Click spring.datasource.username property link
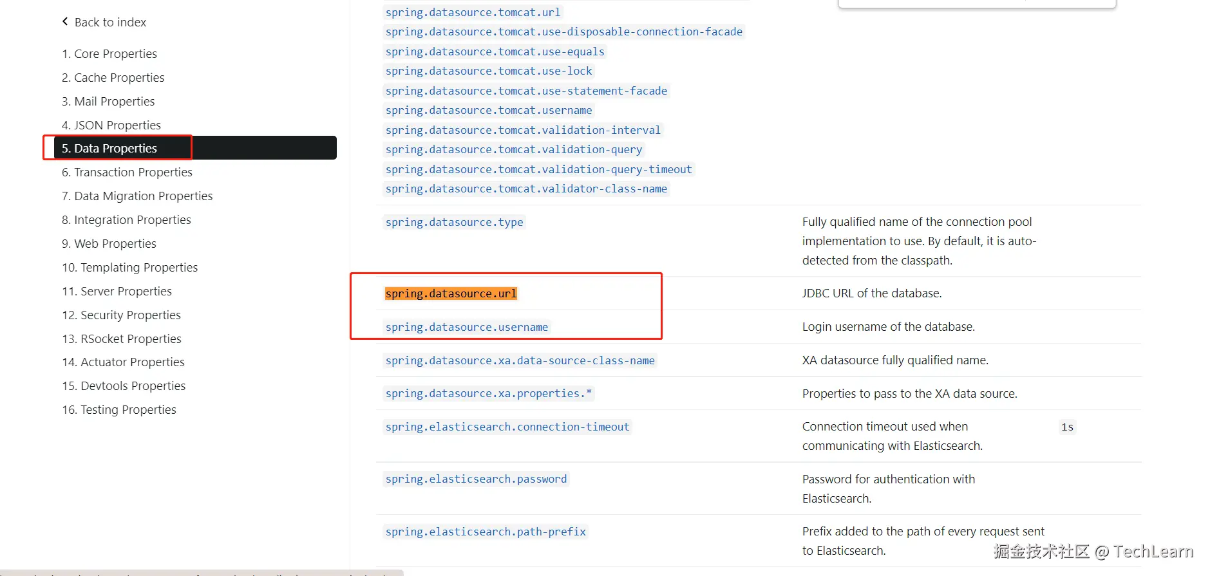1210x576 pixels. click(467, 327)
